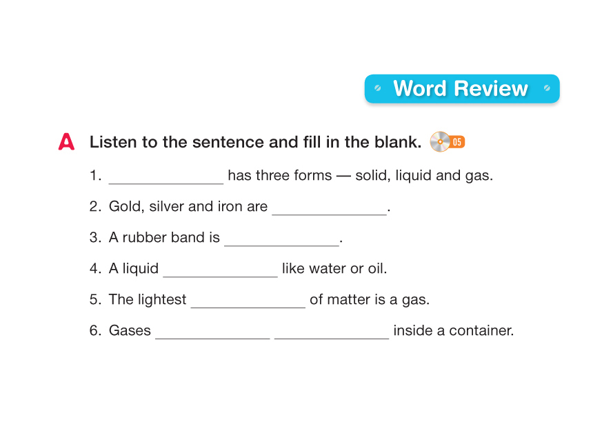Image resolution: width=602 pixels, height=422 pixels.
Task: Click the right rivet dot on Word Review banner
Action: point(547,88)
